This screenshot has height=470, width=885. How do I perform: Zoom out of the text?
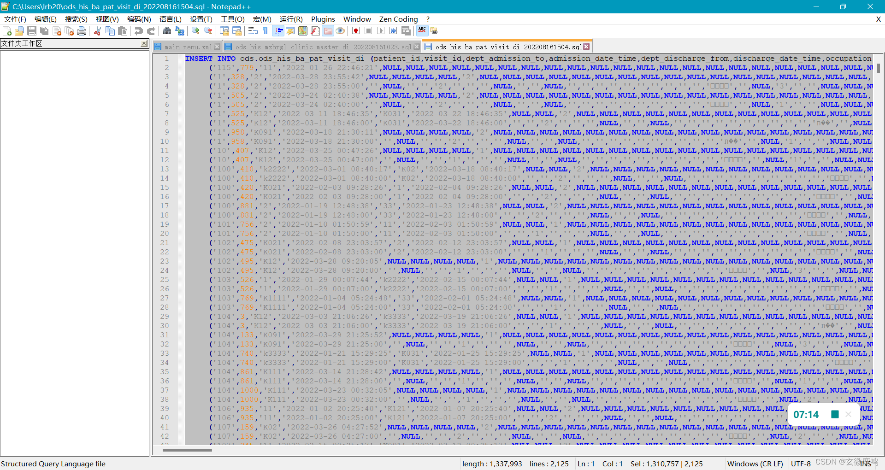point(208,31)
